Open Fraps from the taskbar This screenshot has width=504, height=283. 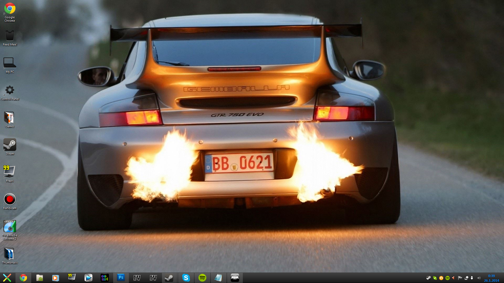(x=72, y=278)
